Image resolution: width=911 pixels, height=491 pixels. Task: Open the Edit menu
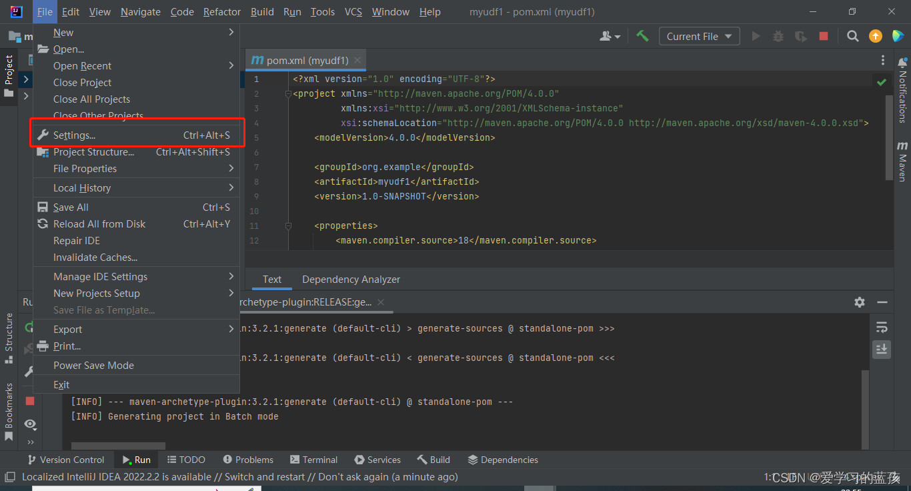pyautogui.click(x=71, y=11)
